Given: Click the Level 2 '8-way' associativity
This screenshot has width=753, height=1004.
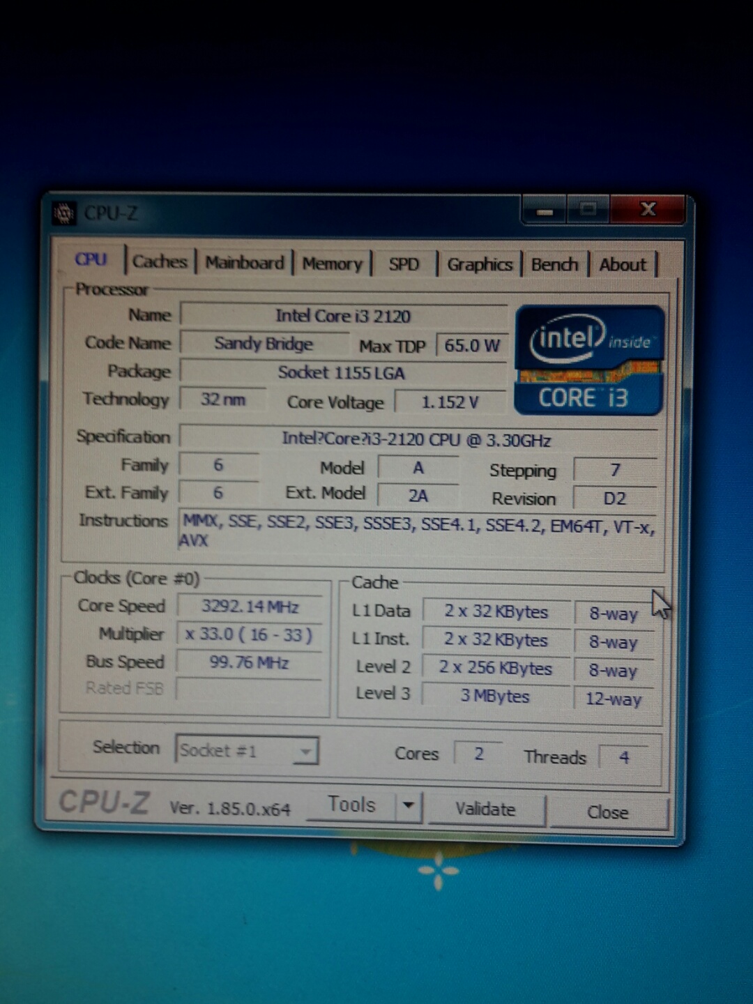Looking at the screenshot, I should click(x=614, y=671).
